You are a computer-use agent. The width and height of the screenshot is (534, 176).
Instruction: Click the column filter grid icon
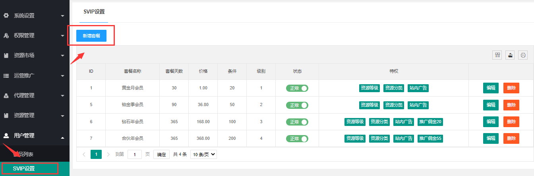(x=497, y=55)
